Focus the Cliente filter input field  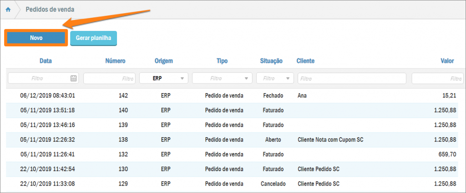coord(352,79)
